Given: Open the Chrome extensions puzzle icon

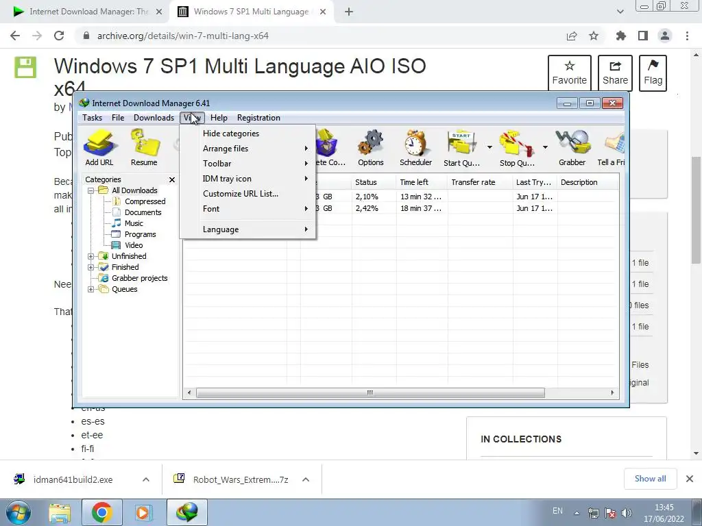Looking at the screenshot, I should click(621, 36).
